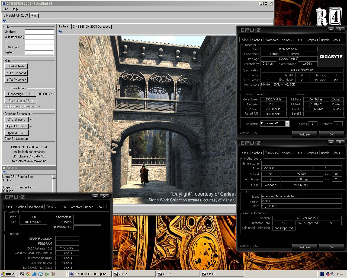Click OK in top CPU-Z window
Screen dimensions: 347x278
[331, 134]
